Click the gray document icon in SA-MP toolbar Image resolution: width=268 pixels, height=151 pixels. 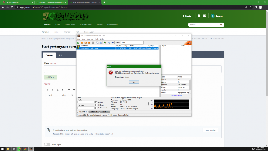tap(93, 43)
